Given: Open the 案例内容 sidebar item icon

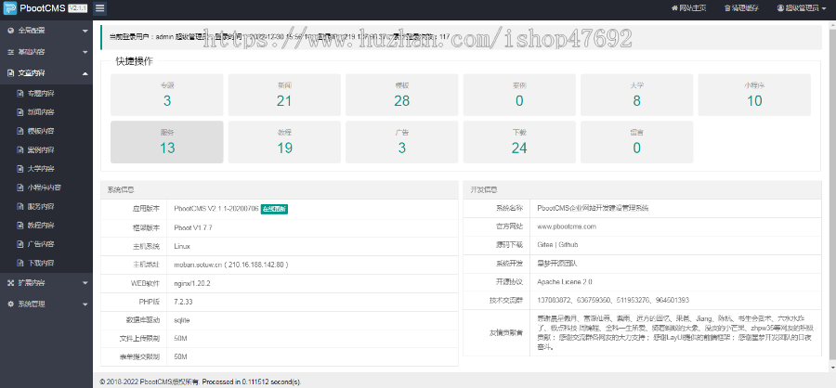Looking at the screenshot, I should coord(20,150).
